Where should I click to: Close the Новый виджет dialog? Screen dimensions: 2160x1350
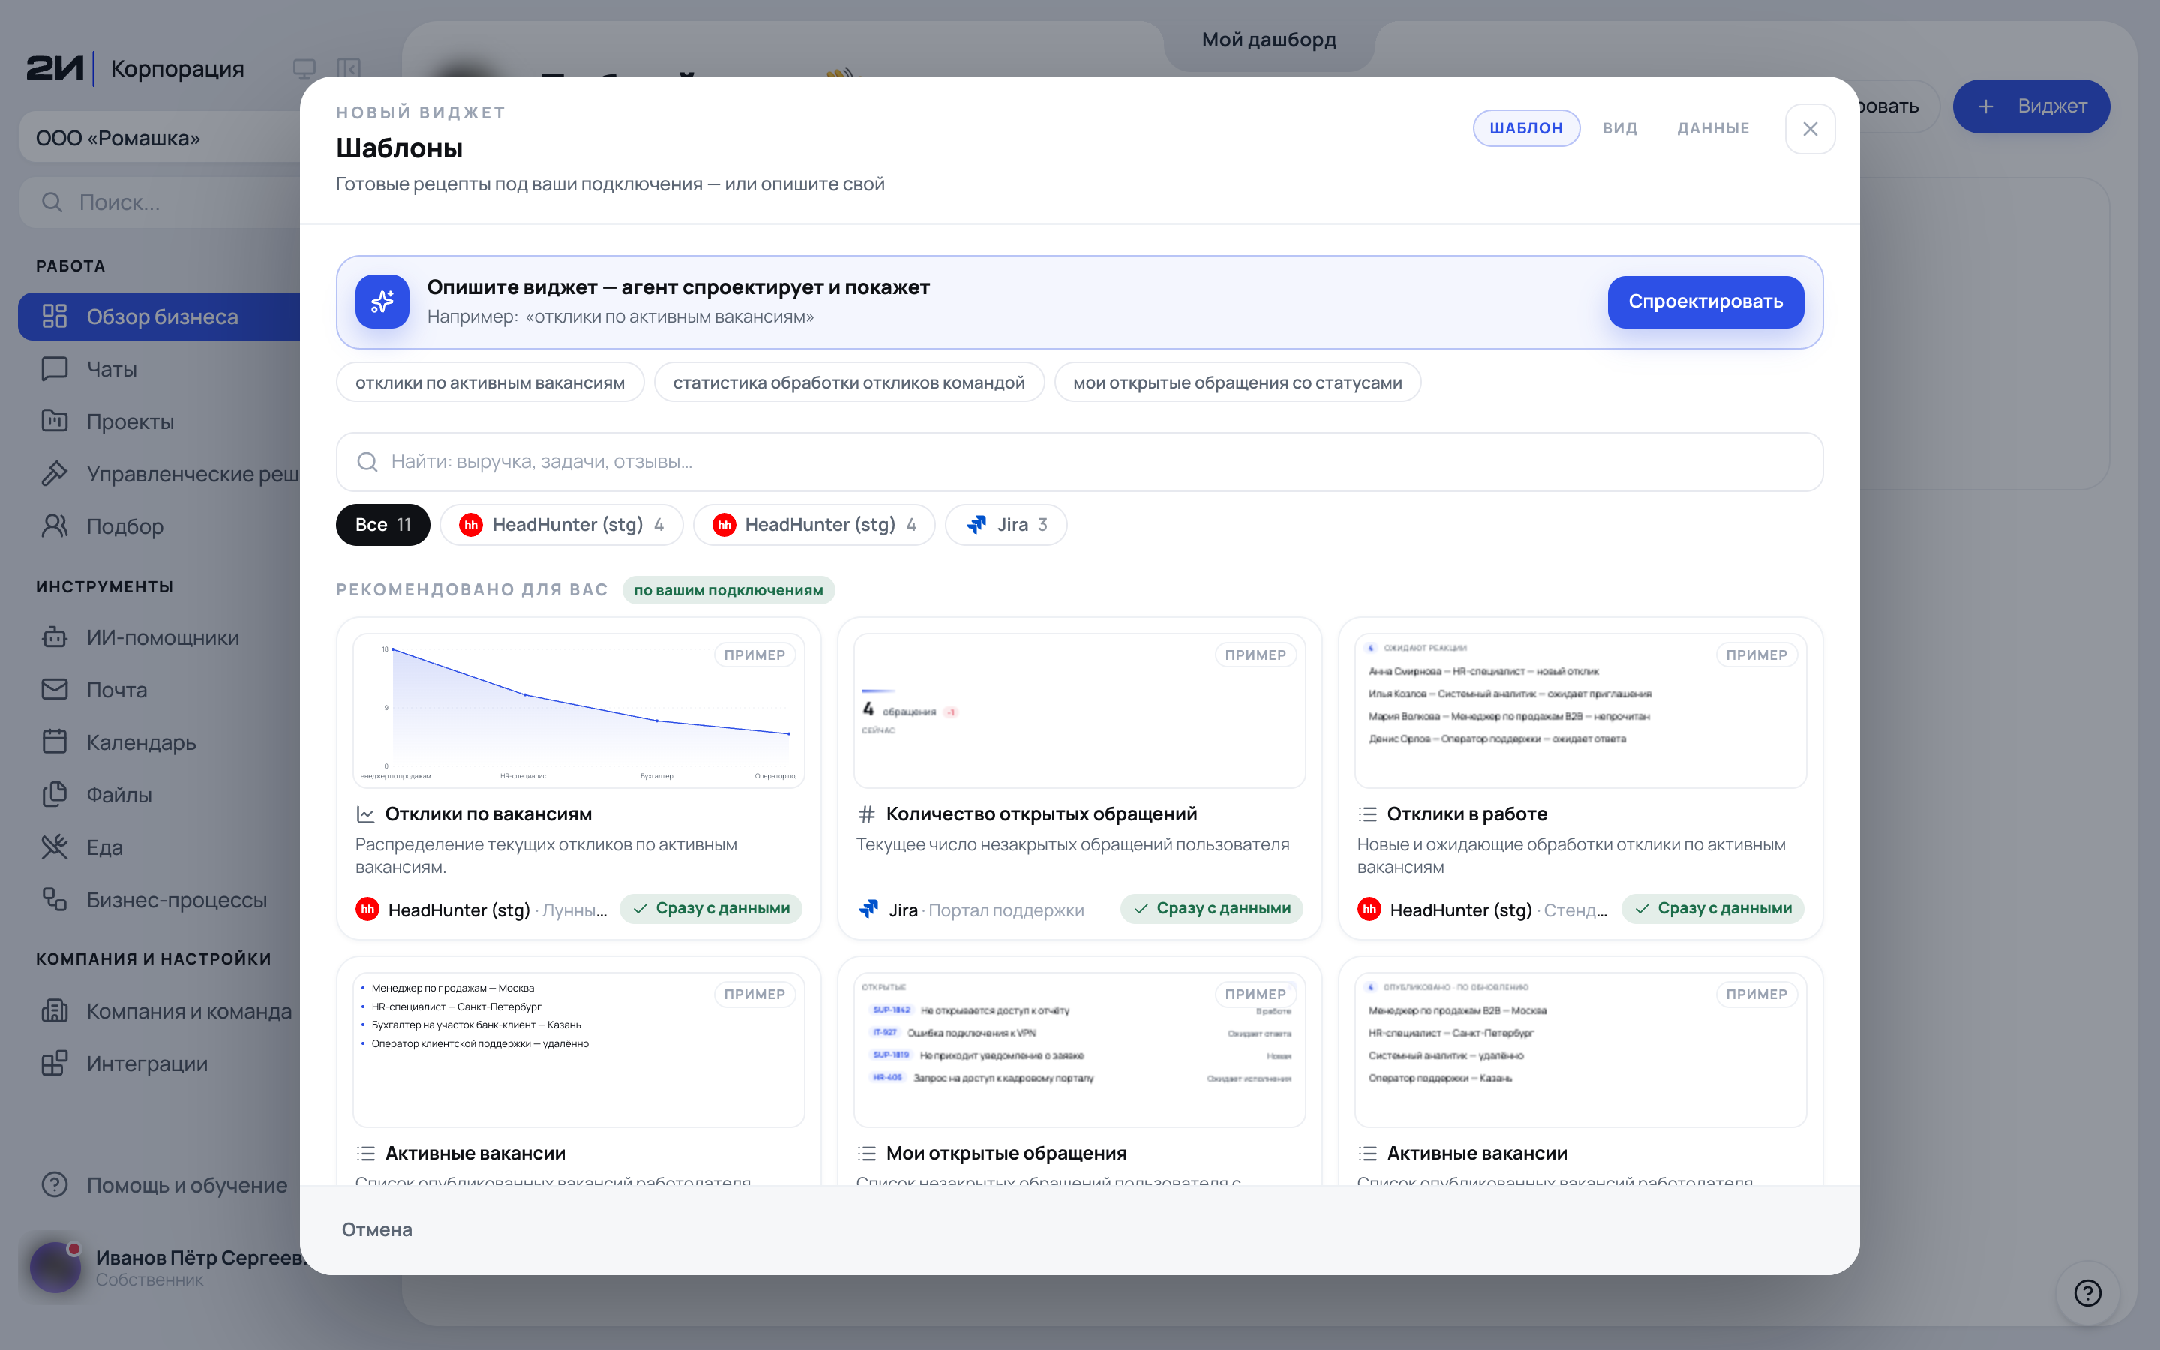click(1810, 128)
